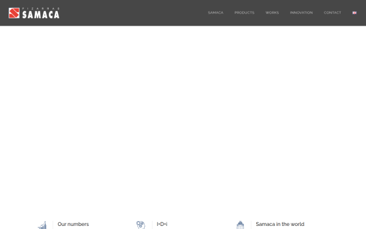Click the Pizarras Samaca logo

pyautogui.click(x=34, y=13)
